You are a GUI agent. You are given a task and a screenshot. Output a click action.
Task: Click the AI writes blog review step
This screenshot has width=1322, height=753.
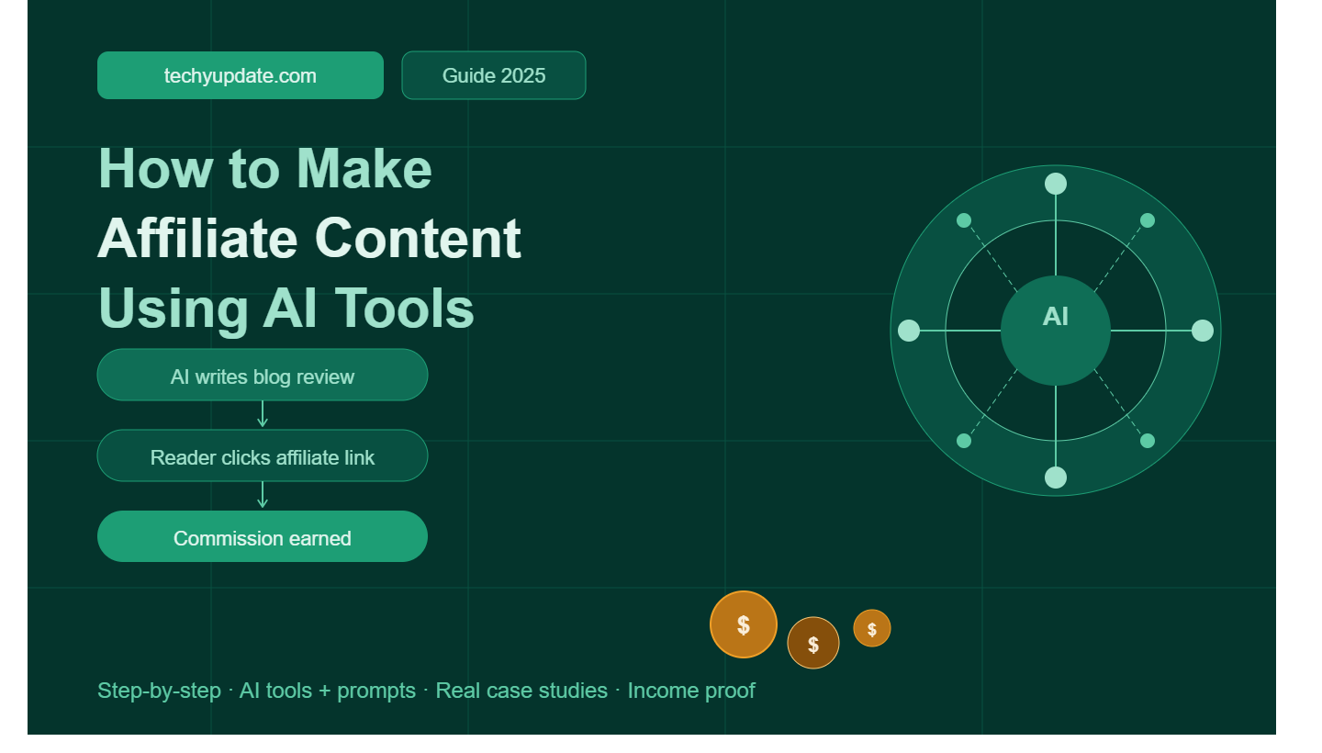pyautogui.click(x=263, y=375)
